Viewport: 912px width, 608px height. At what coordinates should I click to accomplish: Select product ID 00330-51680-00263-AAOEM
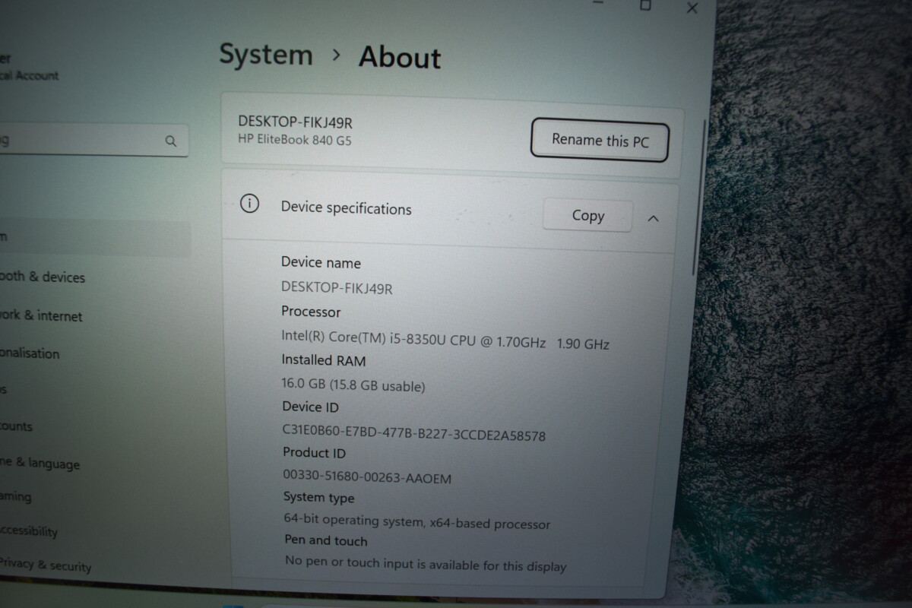coord(367,477)
